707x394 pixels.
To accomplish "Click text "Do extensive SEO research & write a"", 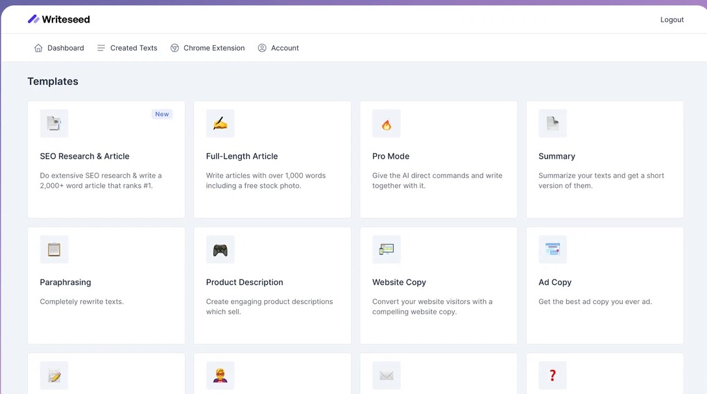I will [x=101, y=175].
